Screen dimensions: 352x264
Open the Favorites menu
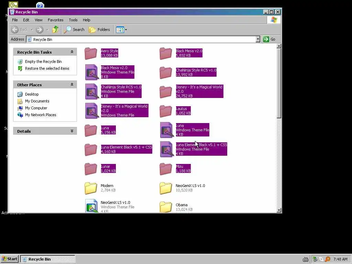[x=55, y=20]
